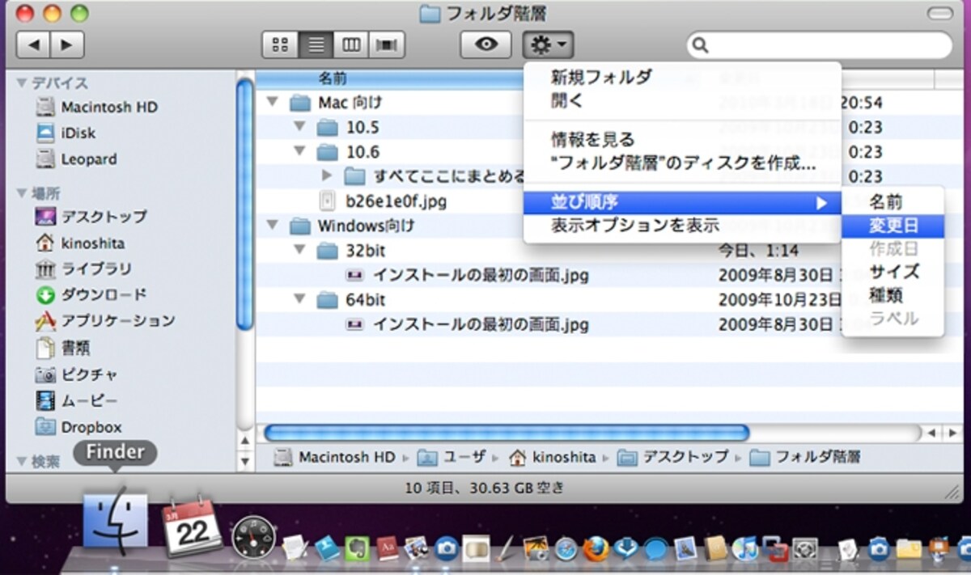Go forward with the right arrow button
The image size is (971, 575).
[67, 44]
